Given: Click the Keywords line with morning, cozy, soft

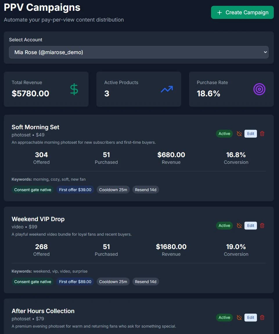Looking at the screenshot, I should [49, 179].
